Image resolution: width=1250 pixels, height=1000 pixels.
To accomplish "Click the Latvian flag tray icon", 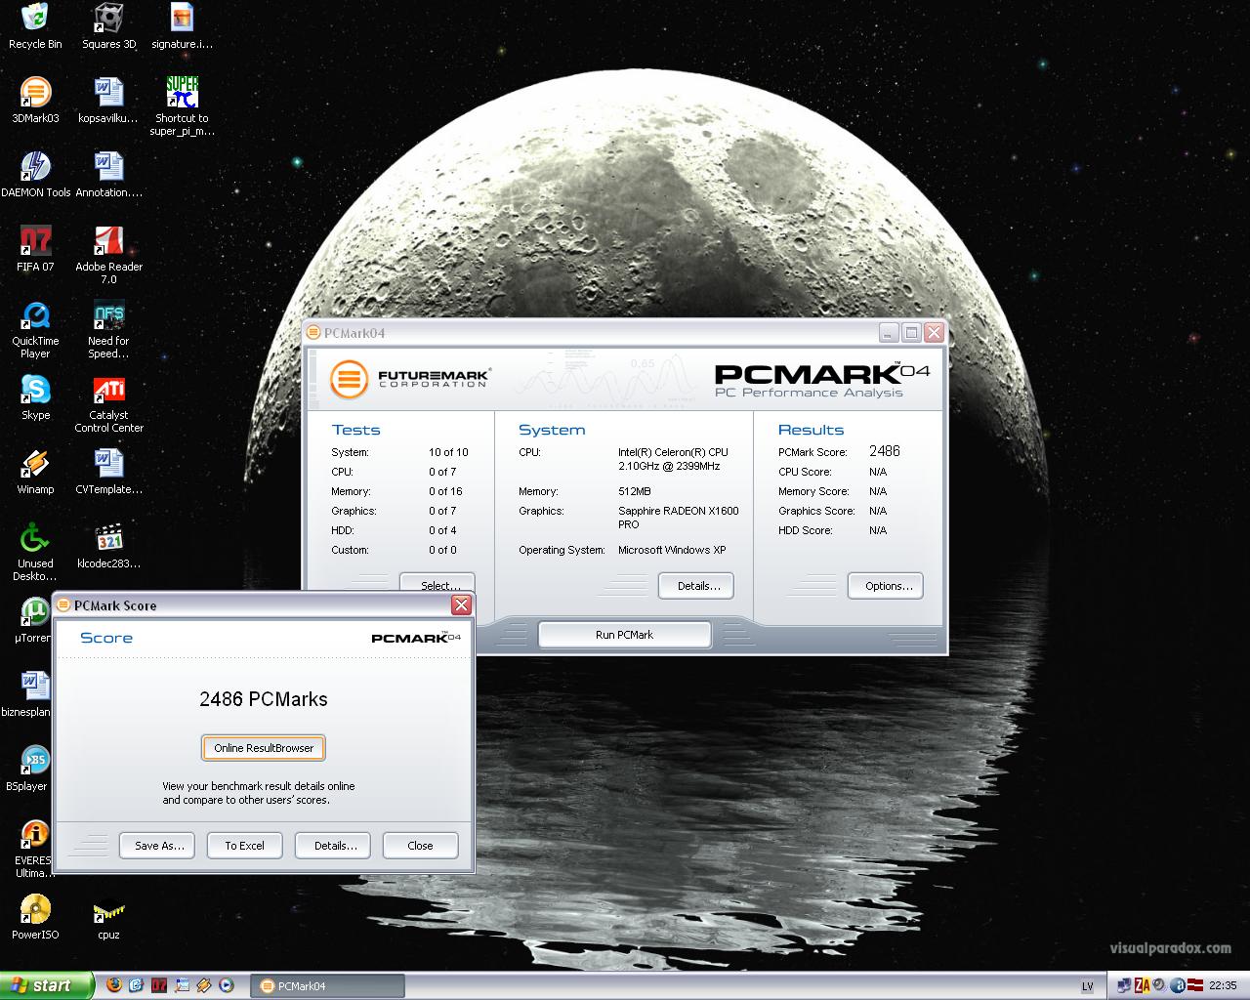I will 1193,985.
